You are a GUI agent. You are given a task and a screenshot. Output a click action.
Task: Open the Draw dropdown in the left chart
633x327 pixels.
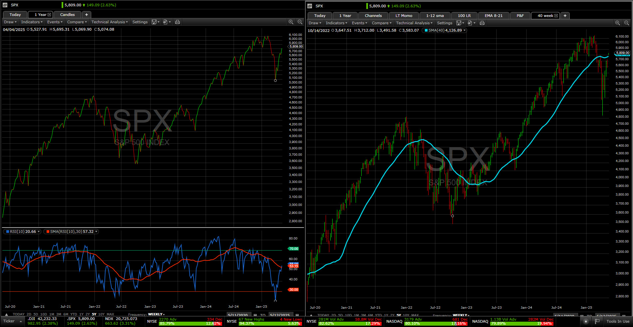pos(10,22)
